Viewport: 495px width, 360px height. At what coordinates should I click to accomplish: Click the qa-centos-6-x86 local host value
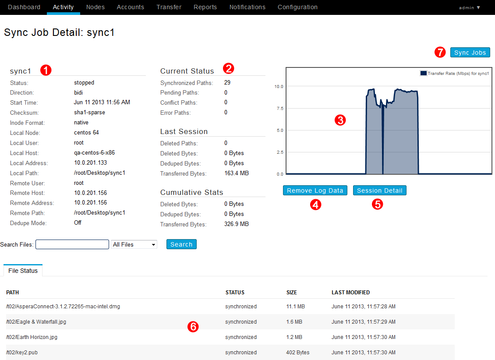click(94, 153)
